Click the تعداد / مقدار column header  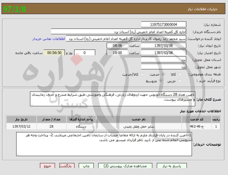51,119
